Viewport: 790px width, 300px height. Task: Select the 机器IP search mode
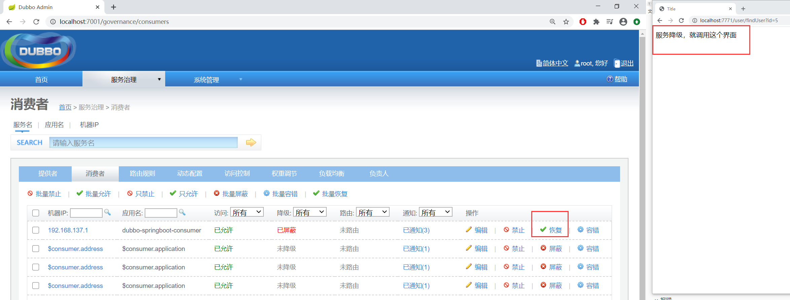point(89,125)
